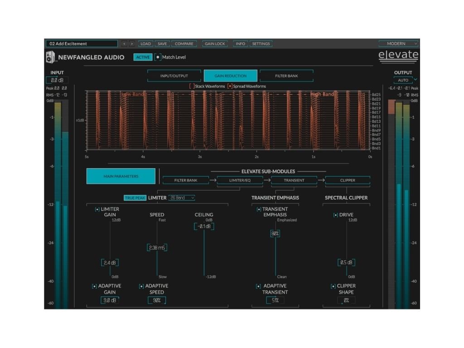Click the Adaptive Transient 51% value
Image resolution: width=464 pixels, height=348 pixels.
(275, 300)
